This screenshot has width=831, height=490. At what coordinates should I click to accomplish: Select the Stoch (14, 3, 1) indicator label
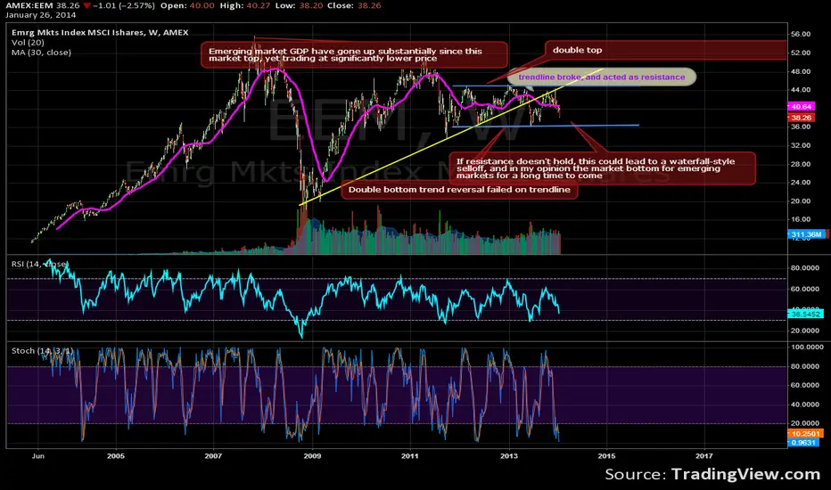tap(43, 351)
